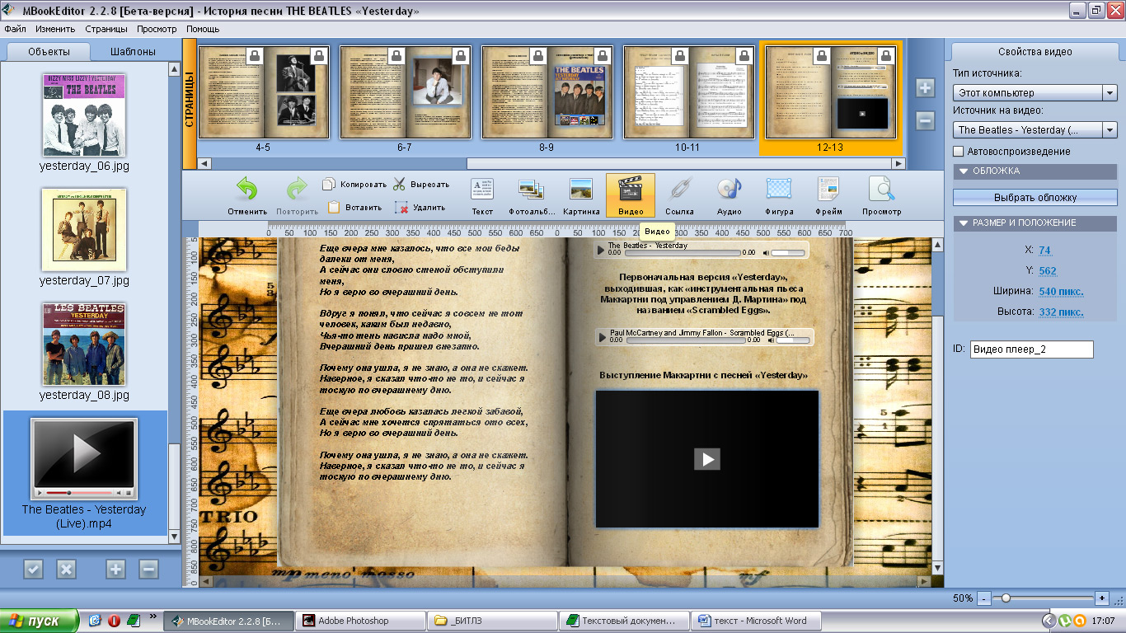Image resolution: width=1126 pixels, height=633 pixels.
Task: Click the Выбрать обложку button
Action: point(1035,198)
